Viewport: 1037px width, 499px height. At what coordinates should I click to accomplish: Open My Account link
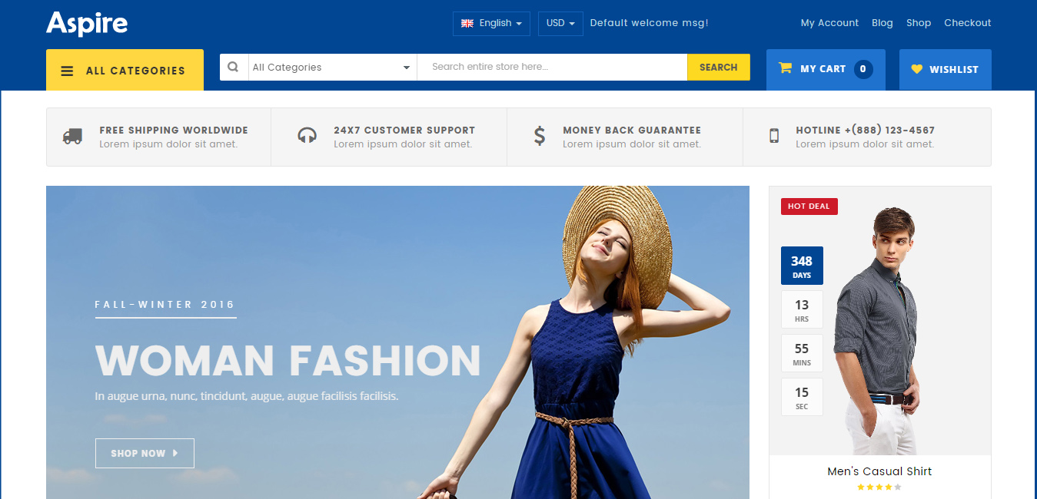point(829,23)
